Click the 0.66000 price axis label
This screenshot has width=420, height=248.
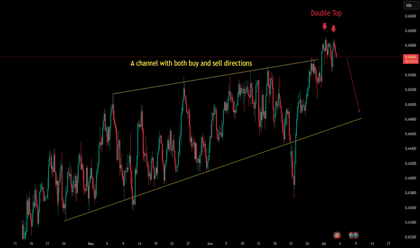411,31
